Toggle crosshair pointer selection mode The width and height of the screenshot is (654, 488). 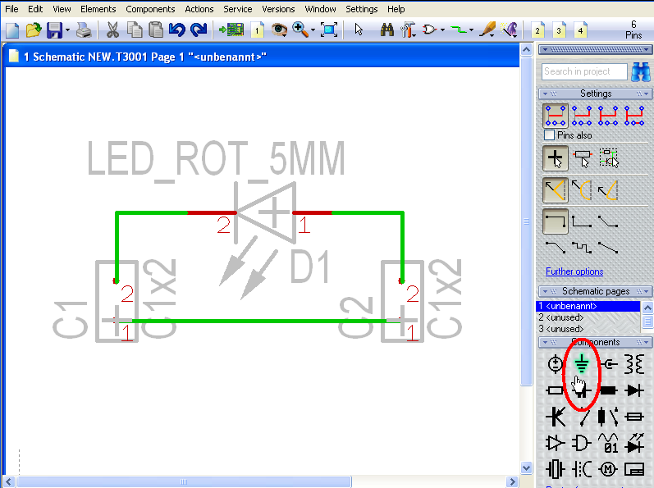(556, 158)
